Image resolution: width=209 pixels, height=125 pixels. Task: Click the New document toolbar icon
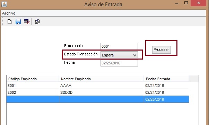coord(9,21)
